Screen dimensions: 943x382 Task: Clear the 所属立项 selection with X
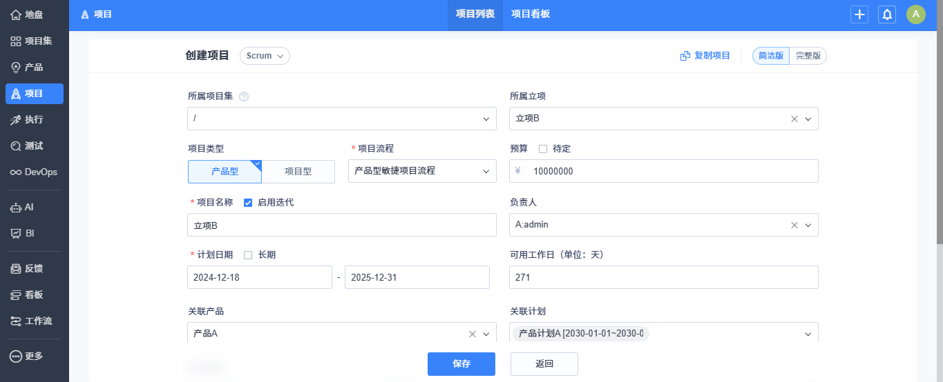(x=794, y=119)
